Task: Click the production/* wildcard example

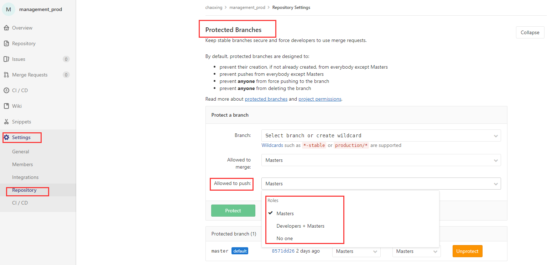Action: coord(351,145)
